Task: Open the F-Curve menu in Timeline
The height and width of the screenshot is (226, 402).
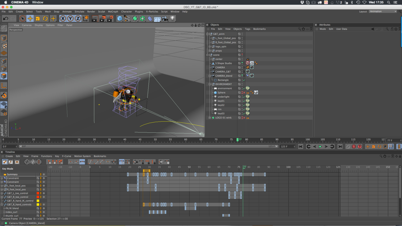Action: (x=66, y=156)
